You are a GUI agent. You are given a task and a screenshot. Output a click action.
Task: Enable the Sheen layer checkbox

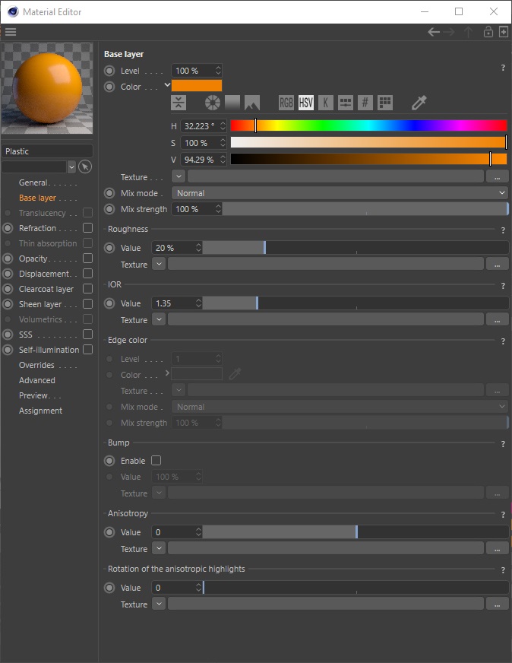coord(88,303)
